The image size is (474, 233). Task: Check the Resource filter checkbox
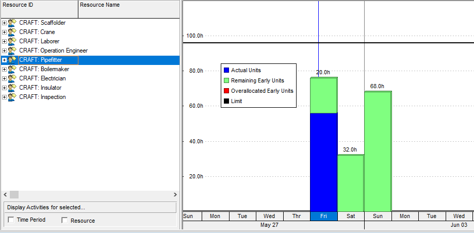[65, 220]
